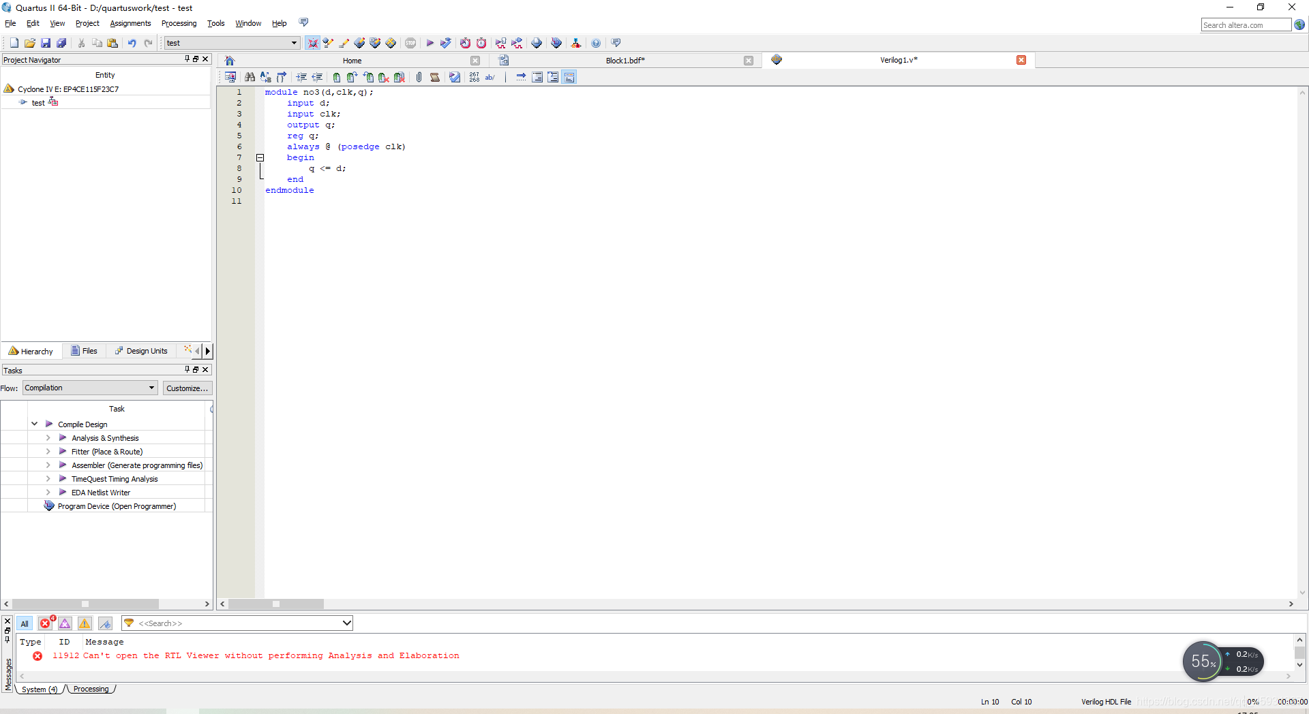Open the Flow Compilation dropdown

[90, 388]
